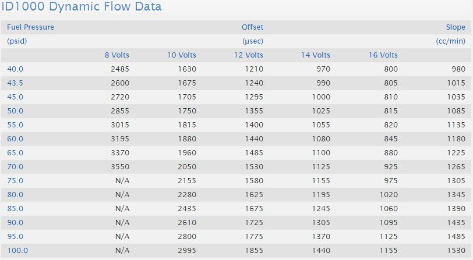Select the 2485 offset cell
Viewport: 473px width, 260px height.
tap(119, 69)
